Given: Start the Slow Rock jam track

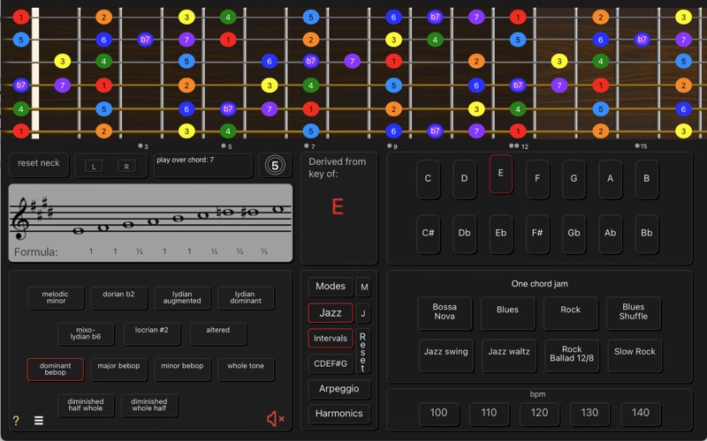Looking at the screenshot, I should tap(635, 355).
